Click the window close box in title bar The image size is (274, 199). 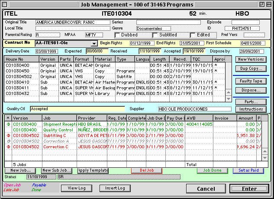tap(5, 4)
